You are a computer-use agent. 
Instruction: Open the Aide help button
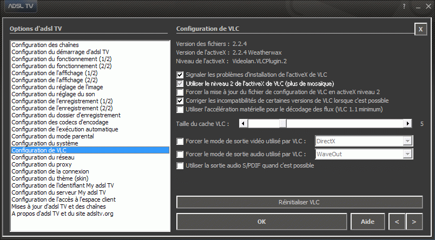367,222
